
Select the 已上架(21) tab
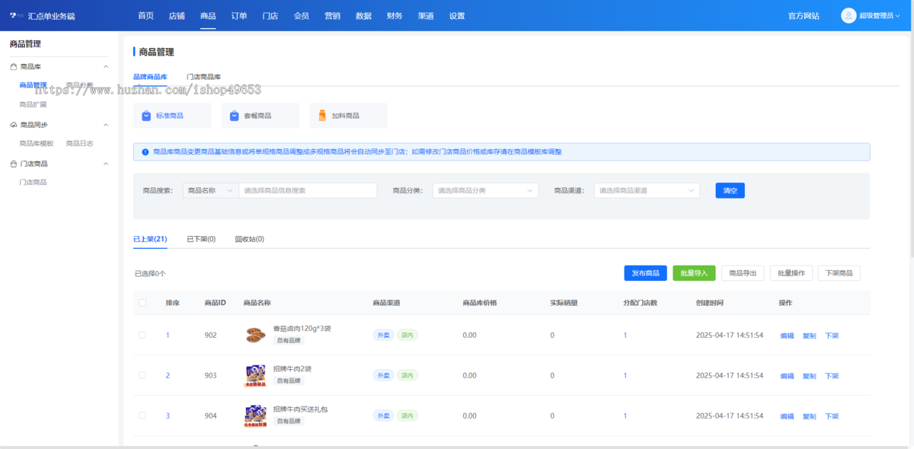[150, 239]
